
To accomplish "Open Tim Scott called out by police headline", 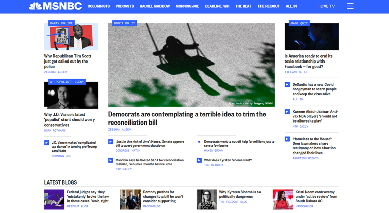I will coord(68,62).
